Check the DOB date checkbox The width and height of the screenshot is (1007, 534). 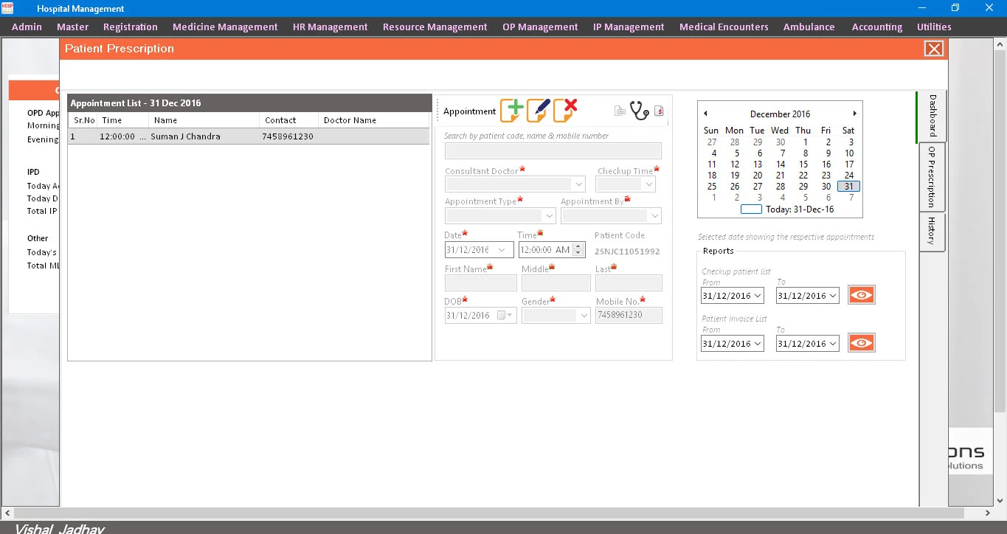tap(502, 316)
